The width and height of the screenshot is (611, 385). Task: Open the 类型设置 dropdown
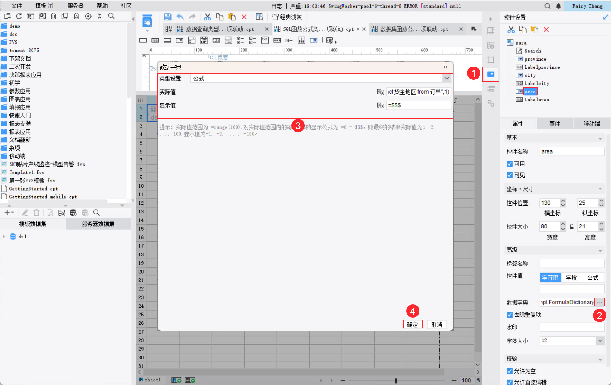[447, 79]
